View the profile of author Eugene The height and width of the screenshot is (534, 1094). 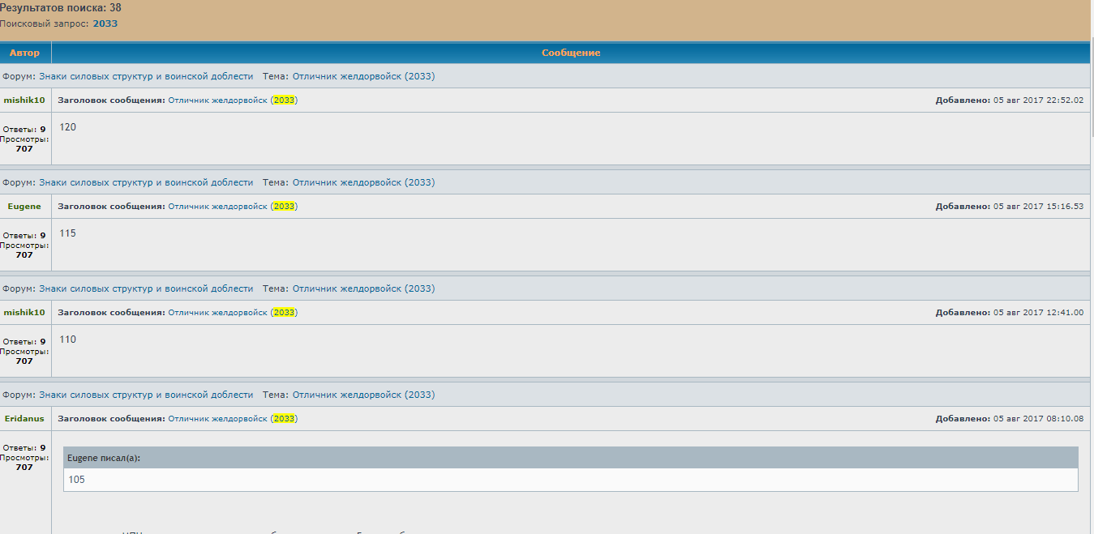point(24,207)
